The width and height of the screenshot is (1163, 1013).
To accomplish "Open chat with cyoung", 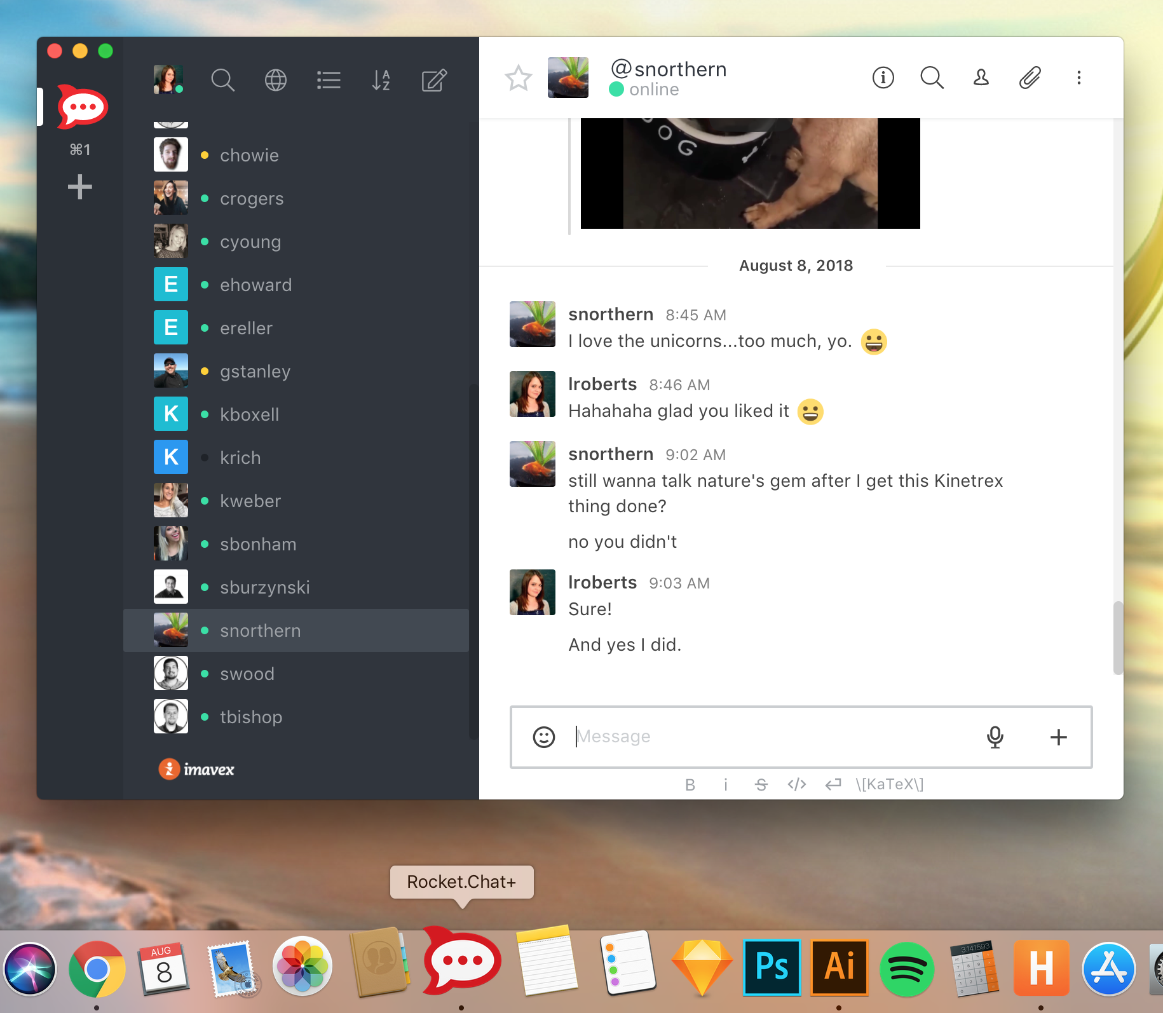I will (x=296, y=241).
